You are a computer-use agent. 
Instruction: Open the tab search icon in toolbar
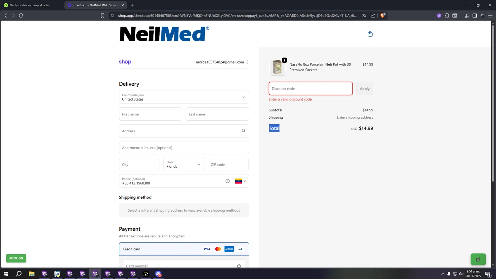pyautogui.click(x=455, y=16)
